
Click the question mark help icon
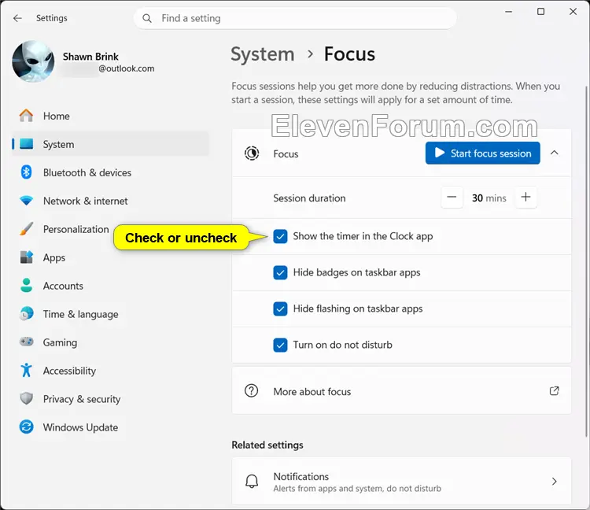coord(252,390)
